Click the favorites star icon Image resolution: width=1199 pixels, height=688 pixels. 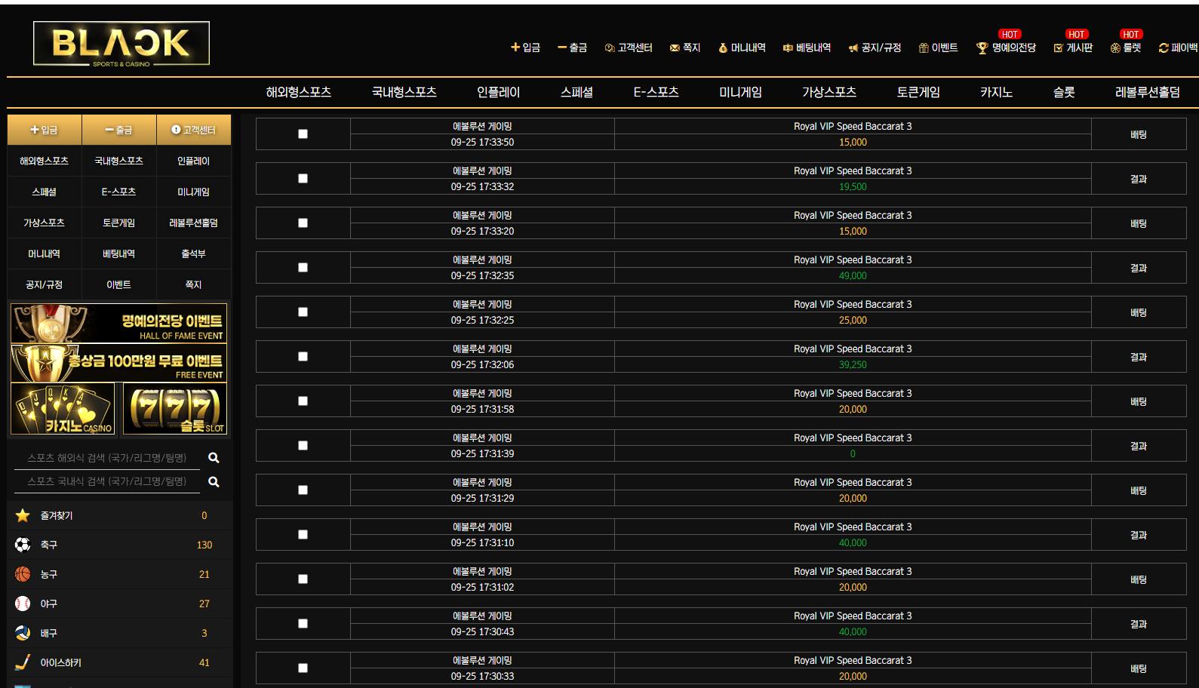coord(23,515)
